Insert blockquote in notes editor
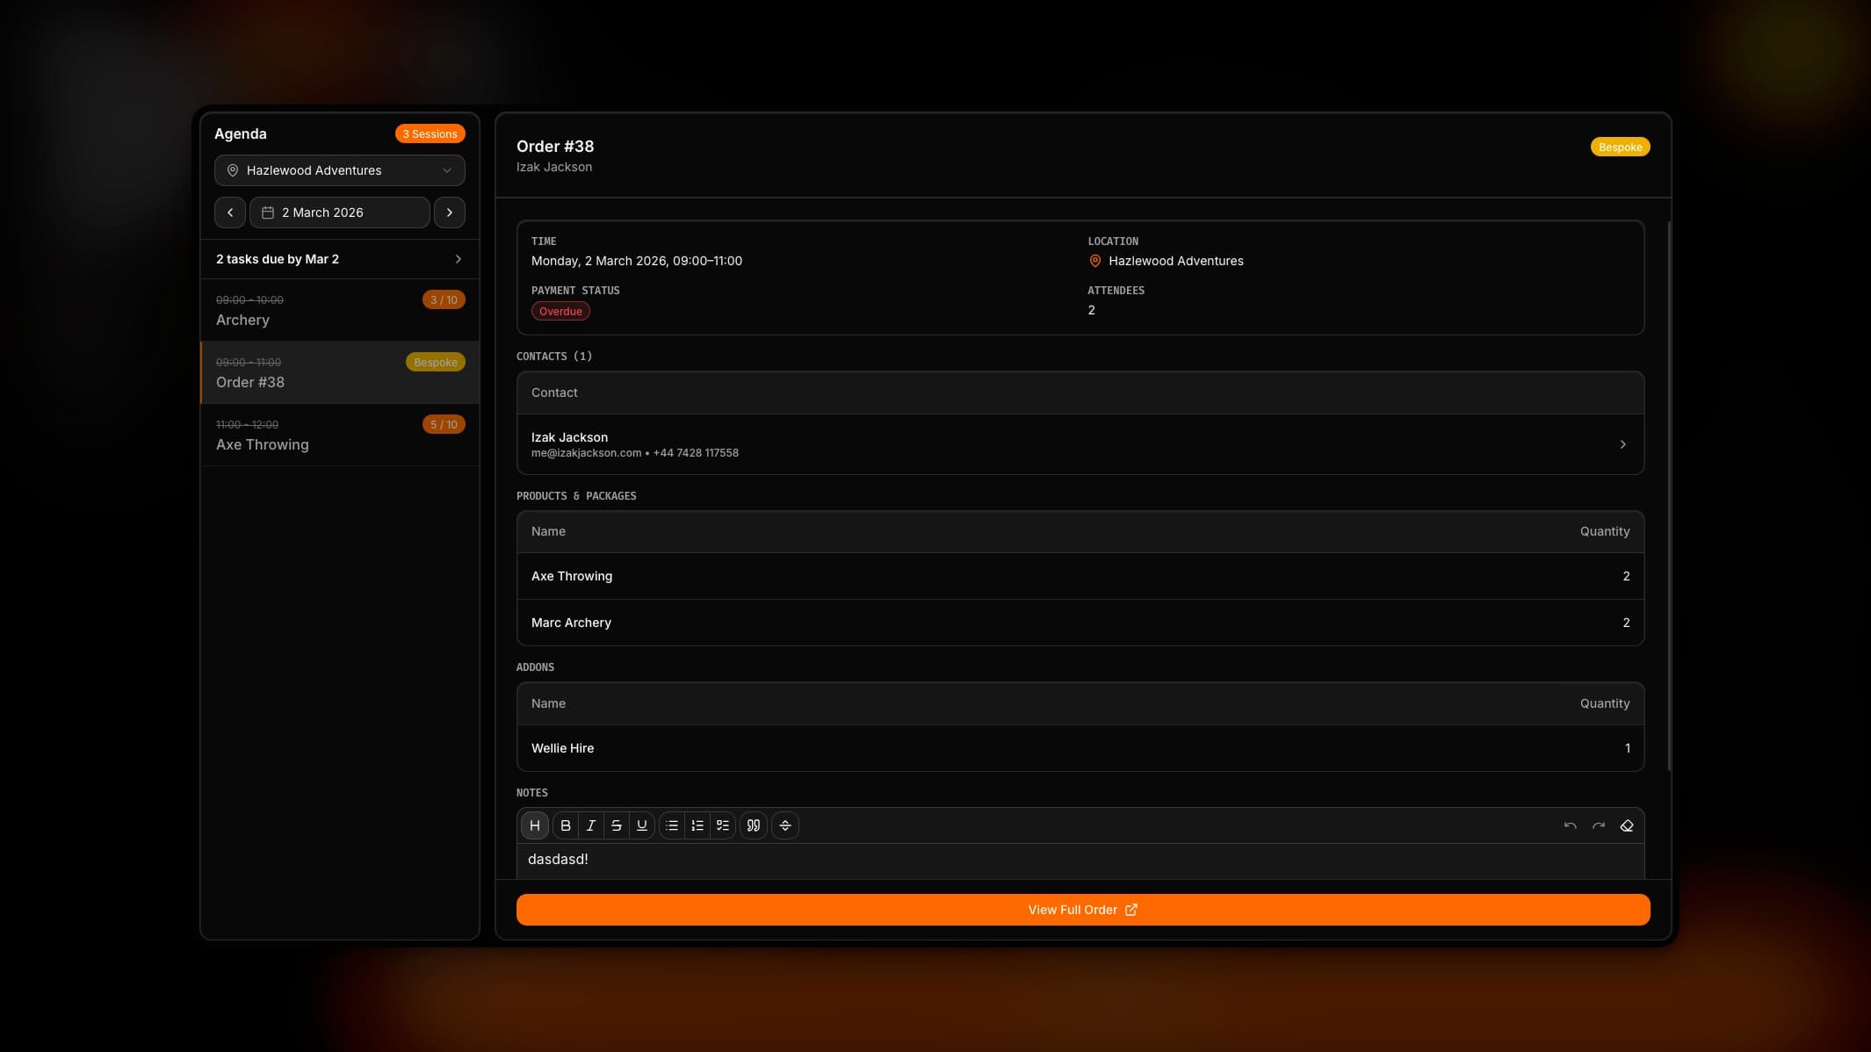1871x1052 pixels. click(754, 825)
